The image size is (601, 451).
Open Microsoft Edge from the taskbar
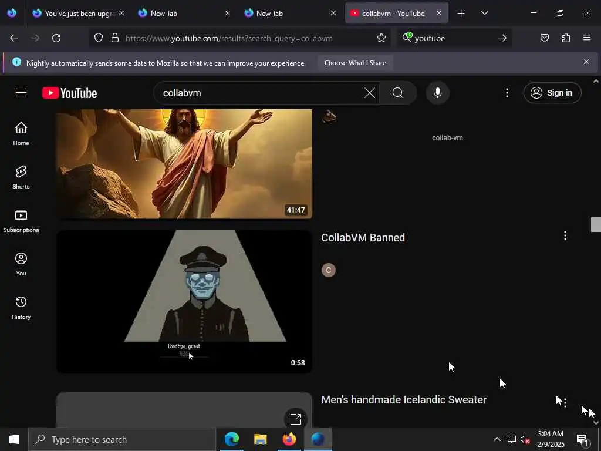[231, 439]
